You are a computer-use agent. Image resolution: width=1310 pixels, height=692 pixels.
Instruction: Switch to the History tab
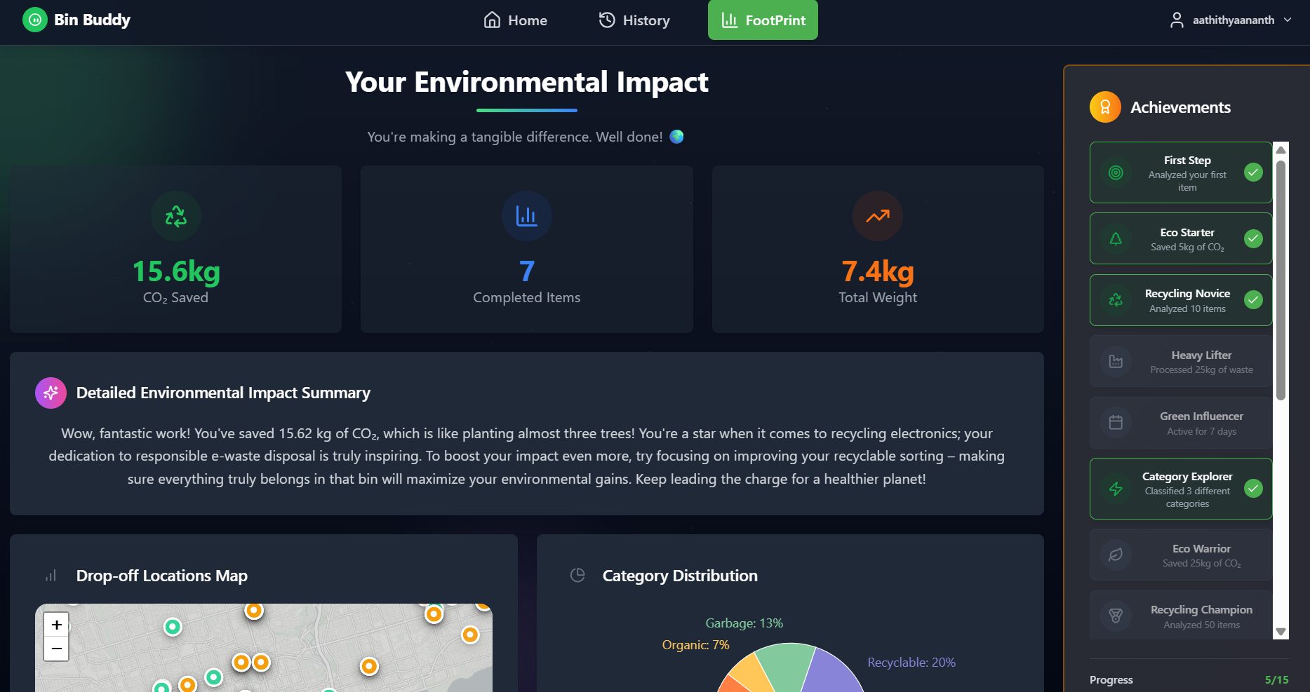pyautogui.click(x=634, y=20)
